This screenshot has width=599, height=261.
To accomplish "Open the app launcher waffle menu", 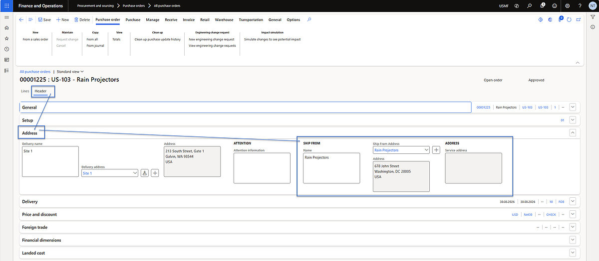I will pyautogui.click(x=6, y=5).
